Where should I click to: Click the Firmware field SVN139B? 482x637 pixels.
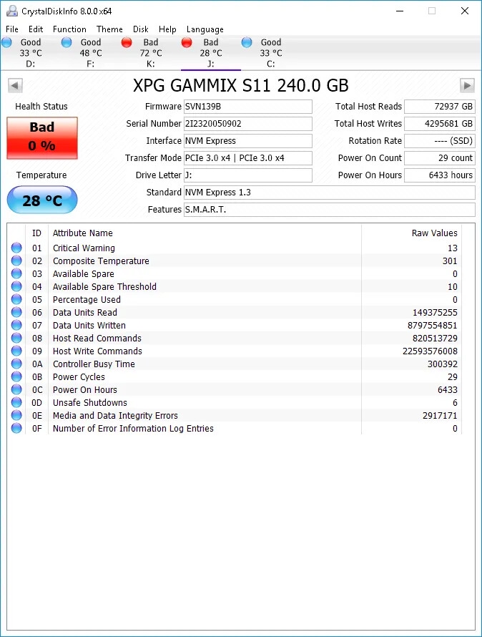(x=248, y=107)
